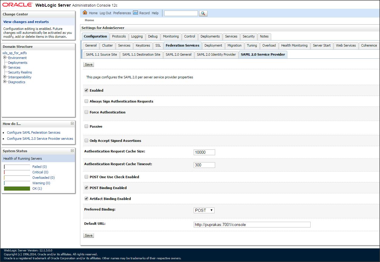Click the OK (1) status link
Image resolution: width=380 pixels, height=262 pixels.
(37, 188)
